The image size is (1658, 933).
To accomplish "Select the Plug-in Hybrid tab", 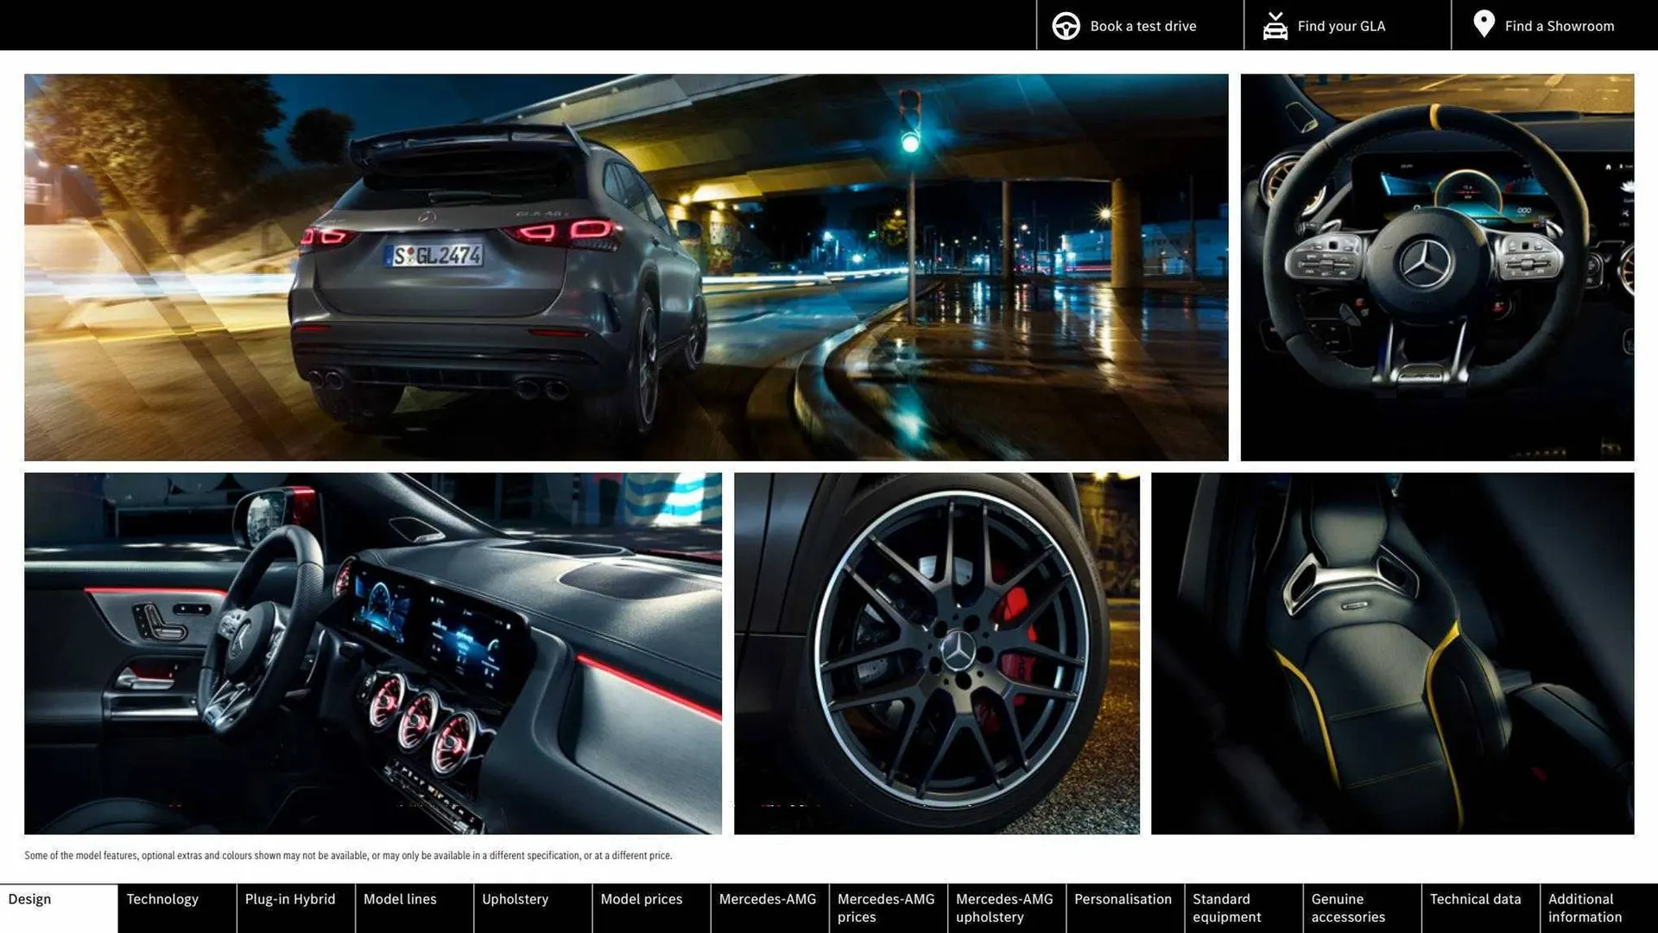I will tap(289, 898).
